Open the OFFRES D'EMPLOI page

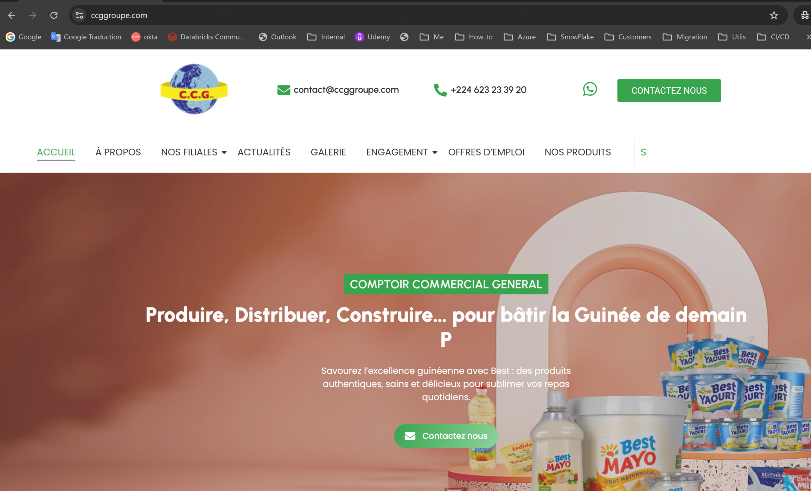point(486,152)
